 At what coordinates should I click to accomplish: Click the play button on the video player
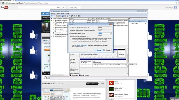coord(45,73)
